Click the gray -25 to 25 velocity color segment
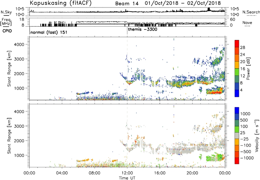The width and height of the screenshot is (260, 180). pos(237,136)
